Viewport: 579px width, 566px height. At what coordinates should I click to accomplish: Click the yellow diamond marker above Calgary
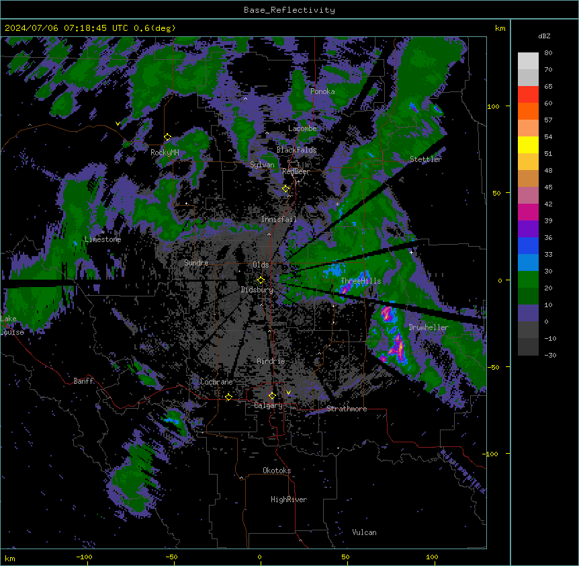272,396
